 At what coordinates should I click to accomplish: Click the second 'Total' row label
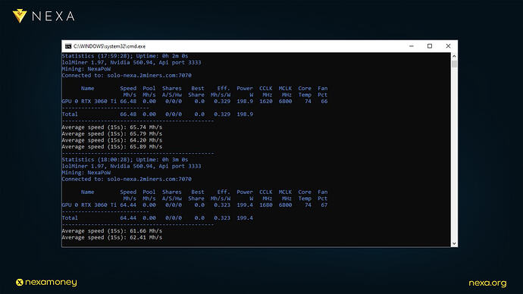pos(70,218)
